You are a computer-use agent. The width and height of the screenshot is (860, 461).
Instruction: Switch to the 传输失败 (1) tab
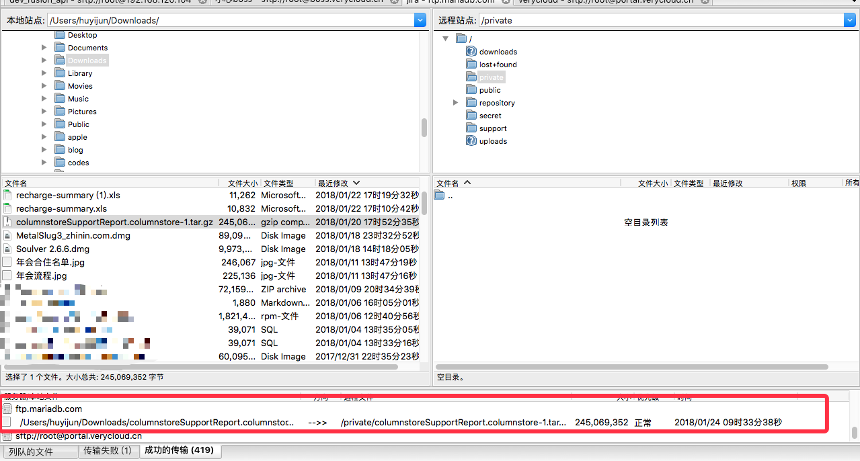tap(108, 451)
